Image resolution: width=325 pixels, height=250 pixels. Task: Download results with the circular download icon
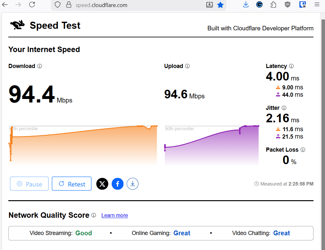pyautogui.click(x=133, y=184)
